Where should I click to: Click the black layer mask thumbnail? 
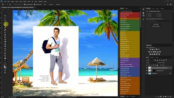(154, 71)
